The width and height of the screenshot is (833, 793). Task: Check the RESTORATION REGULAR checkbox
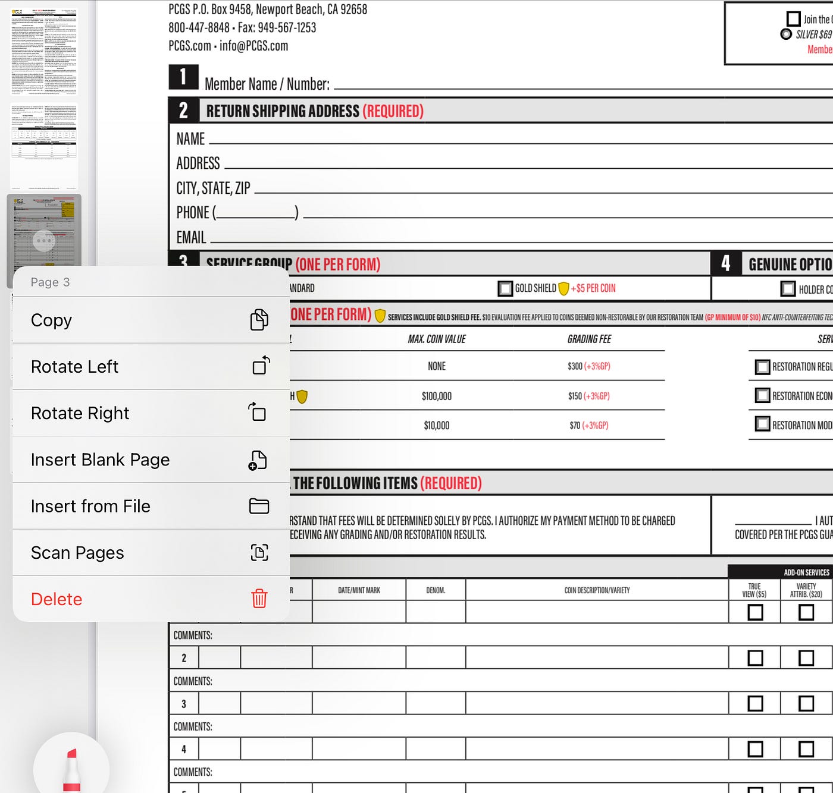[762, 367]
